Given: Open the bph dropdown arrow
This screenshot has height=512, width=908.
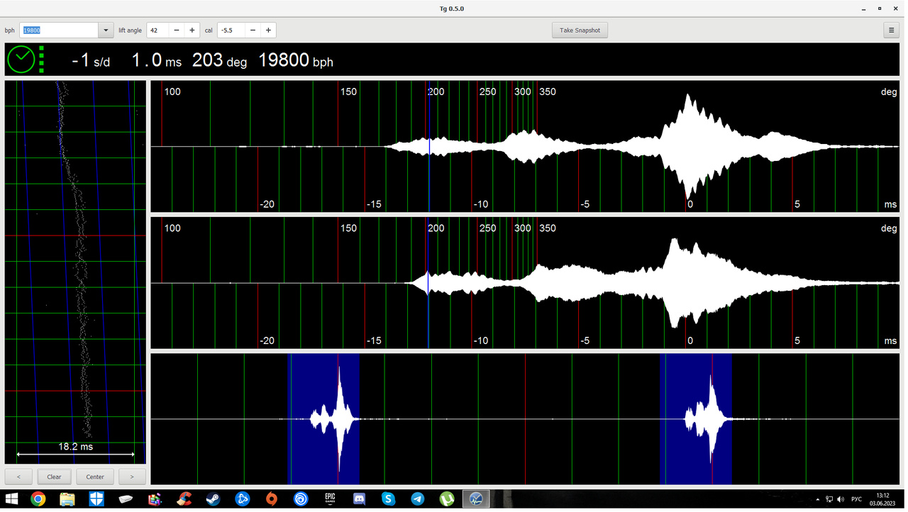Looking at the screenshot, I should pyautogui.click(x=106, y=30).
